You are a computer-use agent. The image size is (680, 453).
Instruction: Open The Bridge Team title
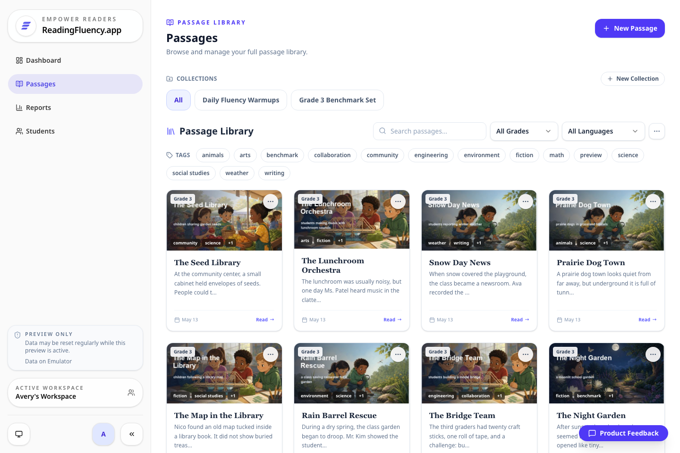(462, 416)
